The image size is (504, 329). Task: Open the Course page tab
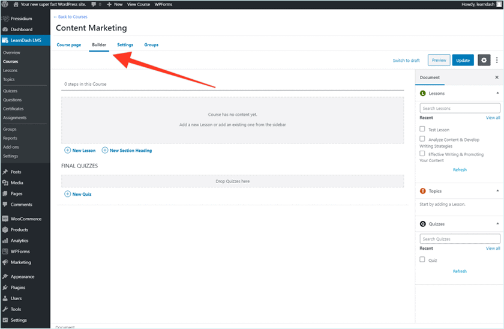coord(68,45)
